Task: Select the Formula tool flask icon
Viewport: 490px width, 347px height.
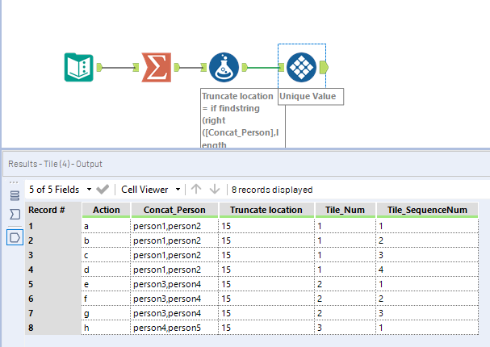Action: [x=224, y=68]
